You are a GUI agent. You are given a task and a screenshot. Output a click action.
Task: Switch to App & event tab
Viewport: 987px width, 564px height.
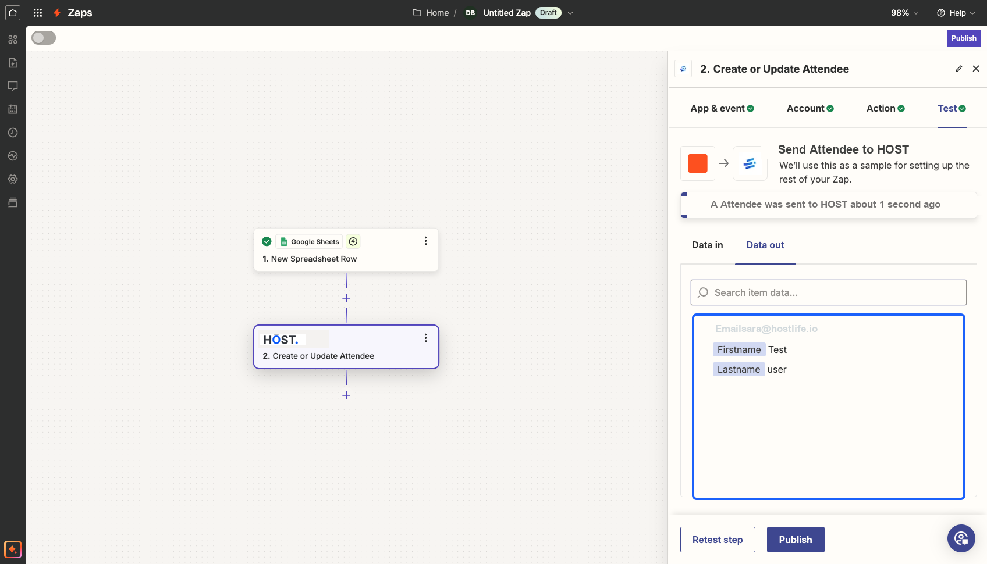pos(722,108)
